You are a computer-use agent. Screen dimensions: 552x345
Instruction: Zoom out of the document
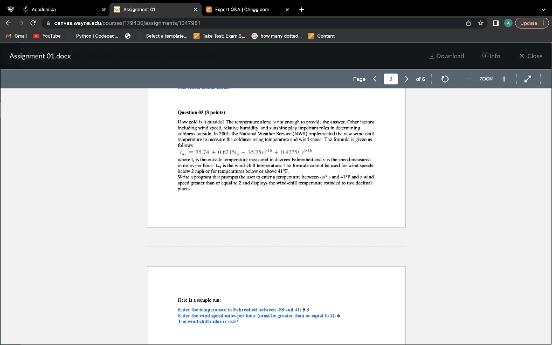tap(468, 79)
